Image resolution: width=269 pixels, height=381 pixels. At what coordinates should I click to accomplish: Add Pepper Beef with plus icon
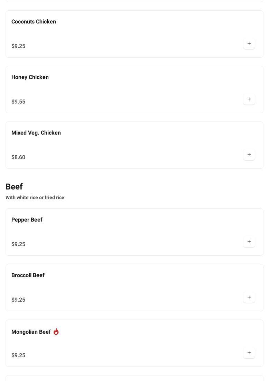tap(249, 242)
